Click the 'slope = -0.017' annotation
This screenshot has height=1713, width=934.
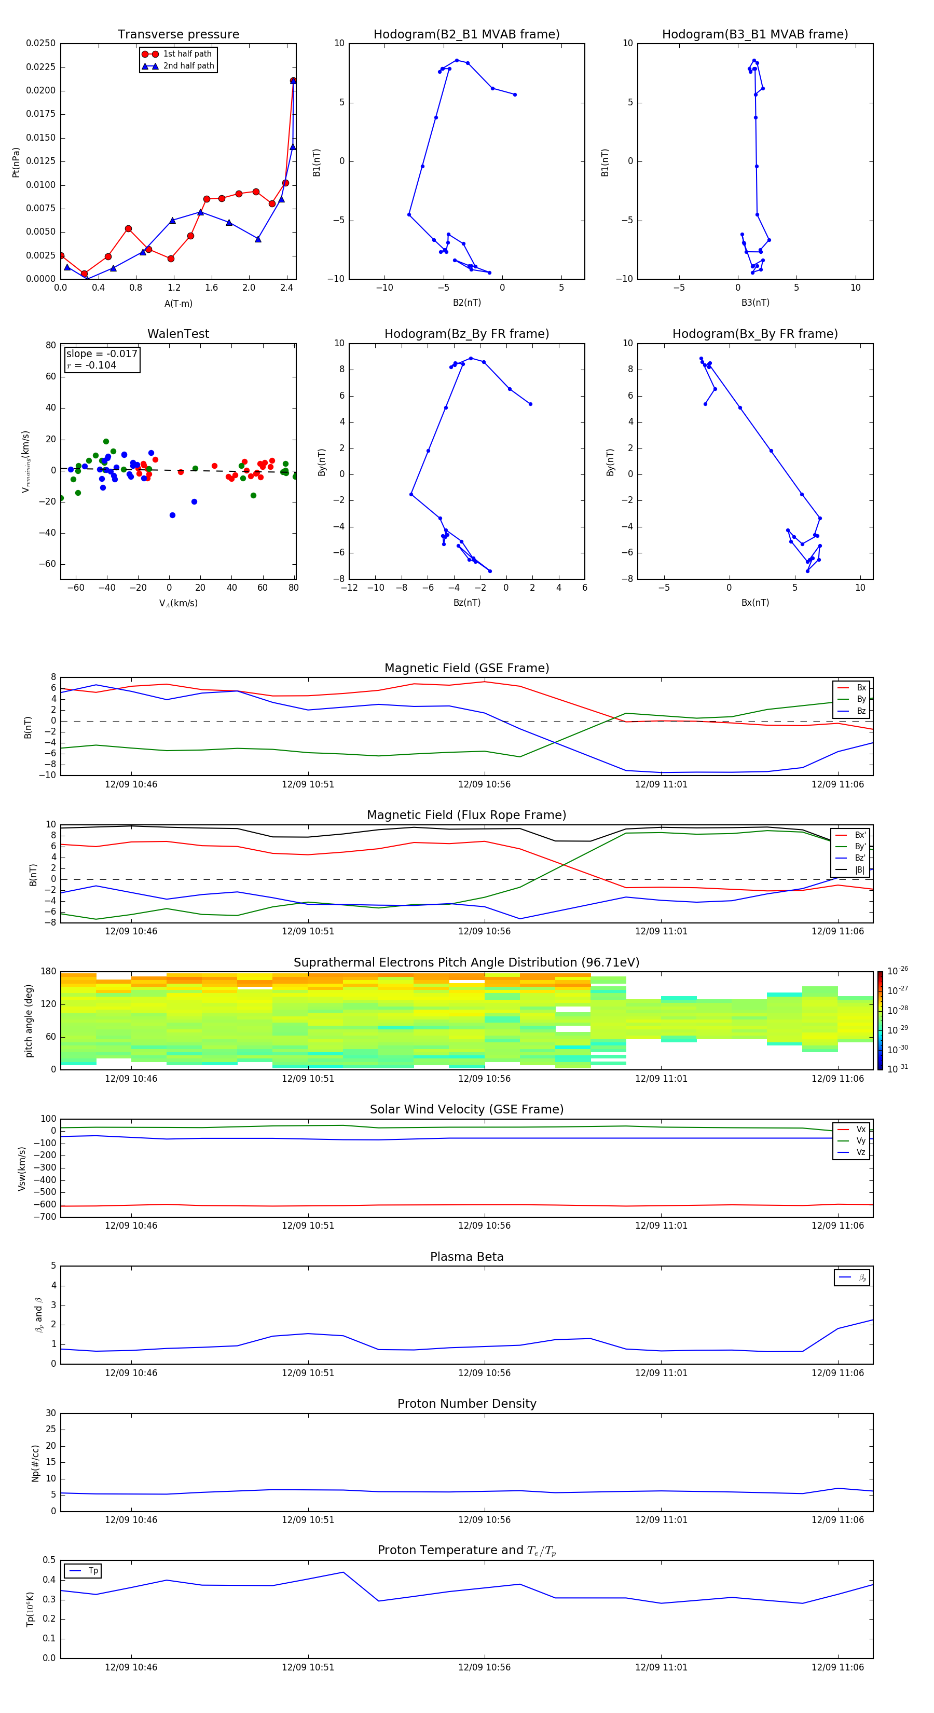[102, 354]
